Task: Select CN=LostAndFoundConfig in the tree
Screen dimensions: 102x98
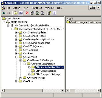Action: 36,43
